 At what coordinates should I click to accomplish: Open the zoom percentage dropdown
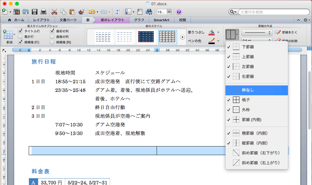click(x=169, y=12)
